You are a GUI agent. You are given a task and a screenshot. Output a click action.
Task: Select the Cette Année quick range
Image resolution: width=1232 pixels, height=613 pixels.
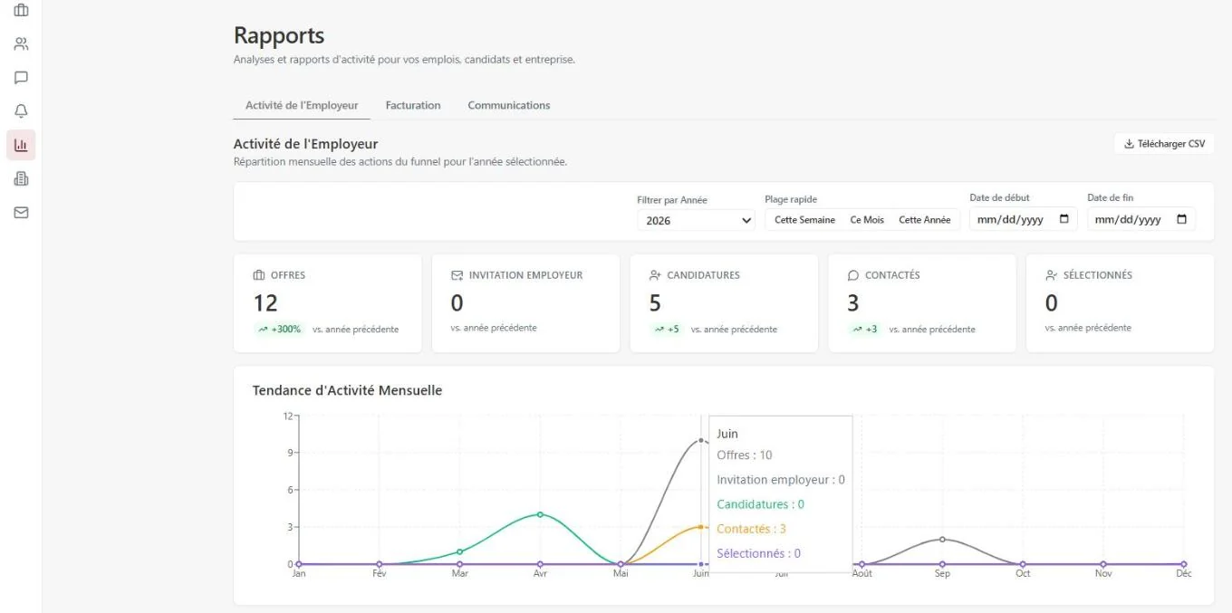925,220
